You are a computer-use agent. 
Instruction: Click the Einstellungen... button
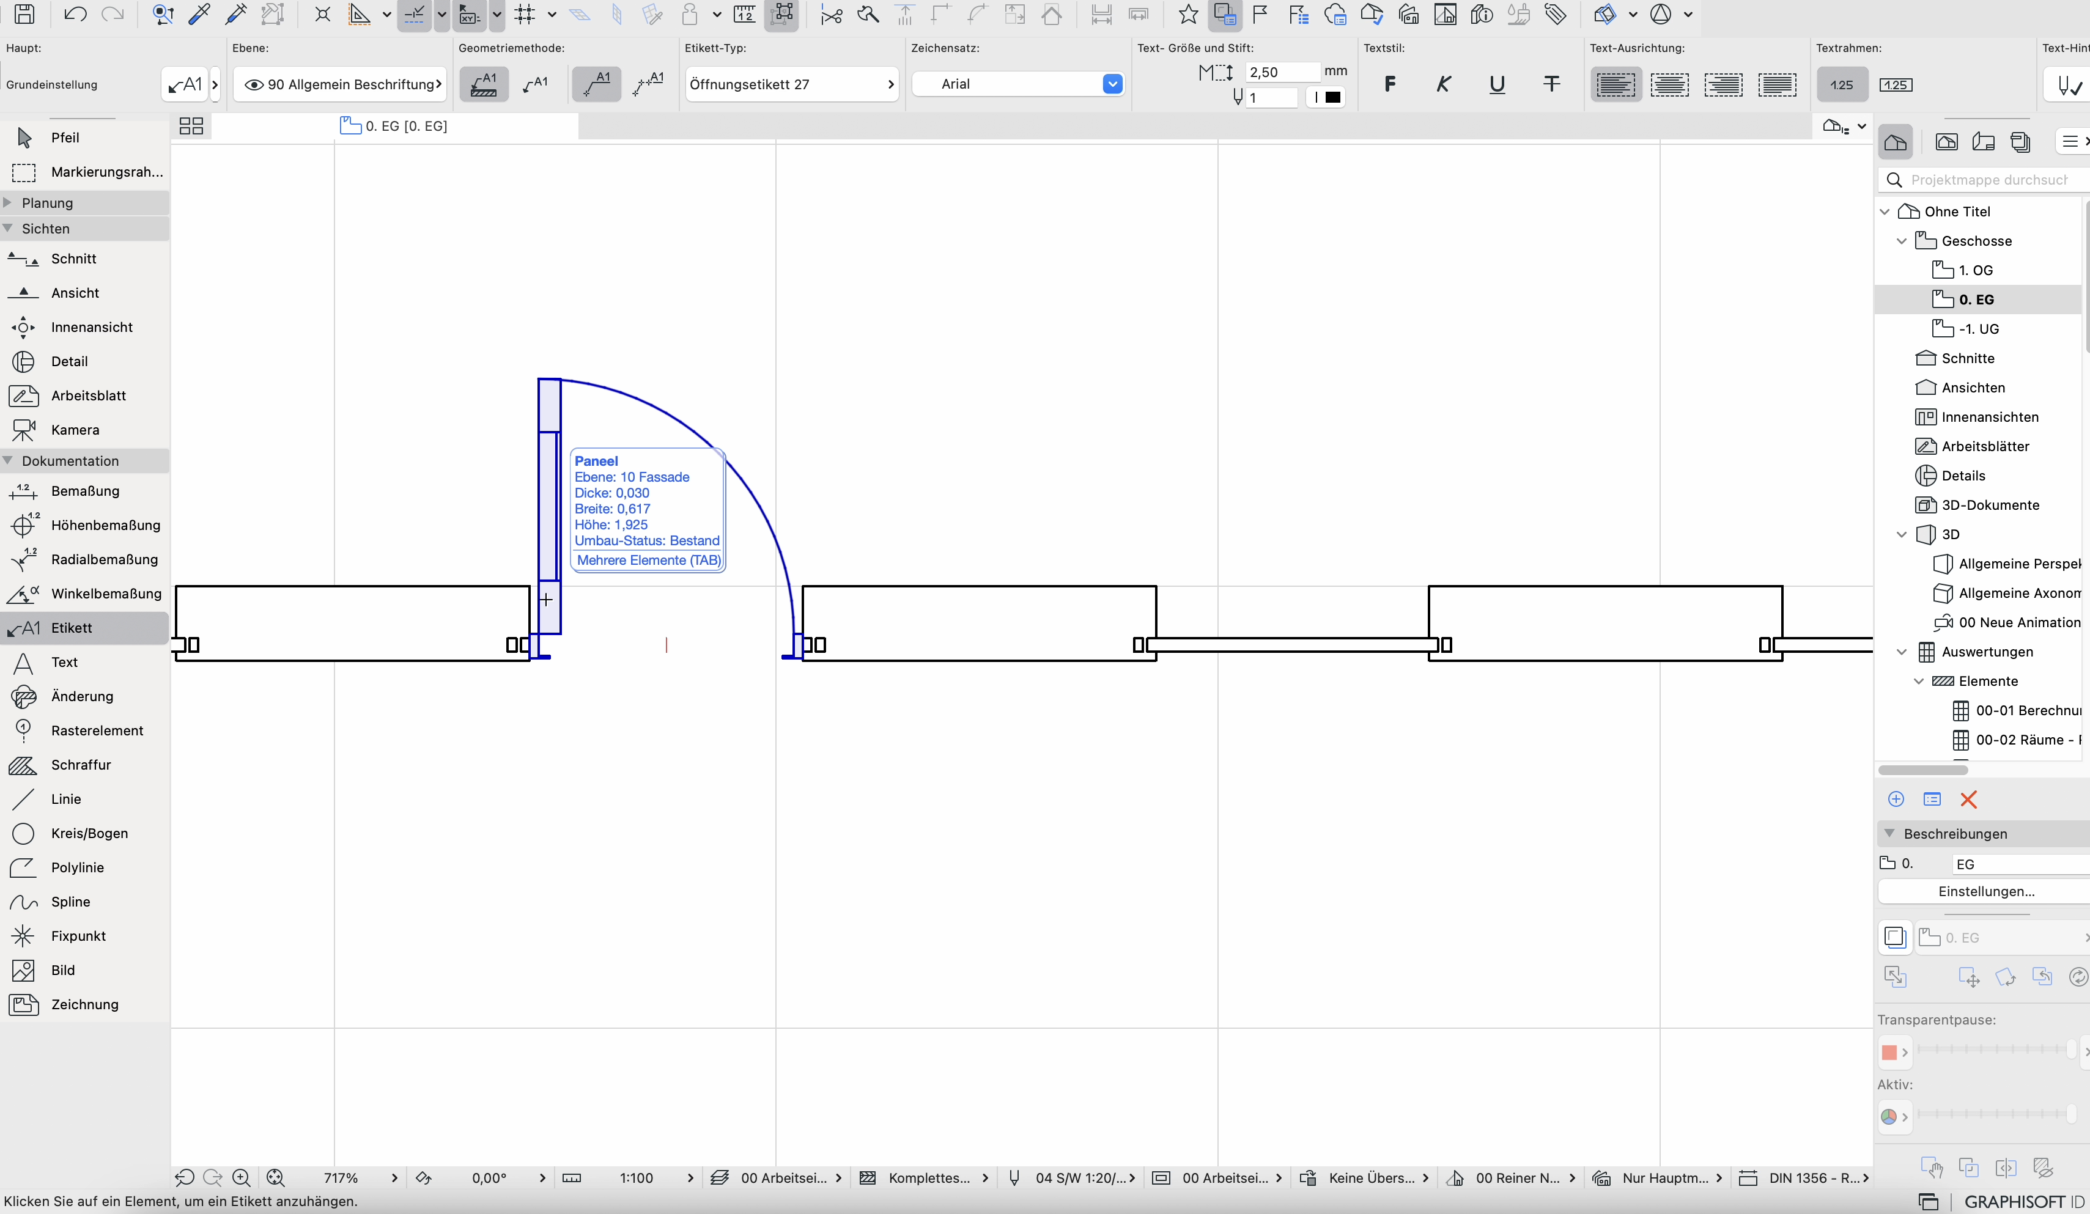pyautogui.click(x=1985, y=891)
